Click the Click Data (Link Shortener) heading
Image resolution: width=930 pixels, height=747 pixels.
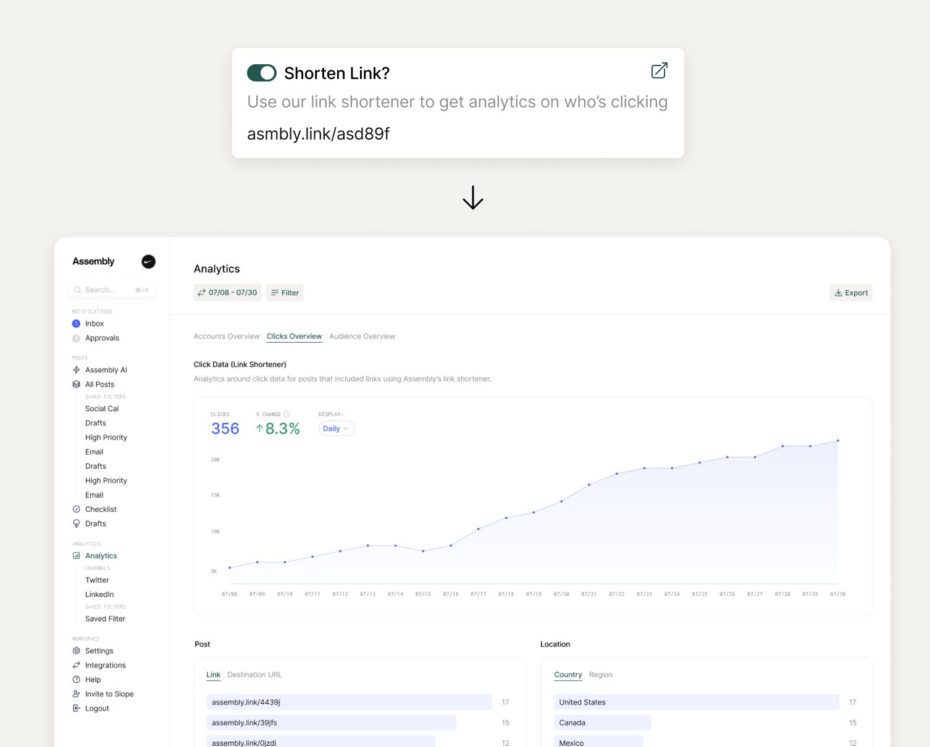[240, 364]
